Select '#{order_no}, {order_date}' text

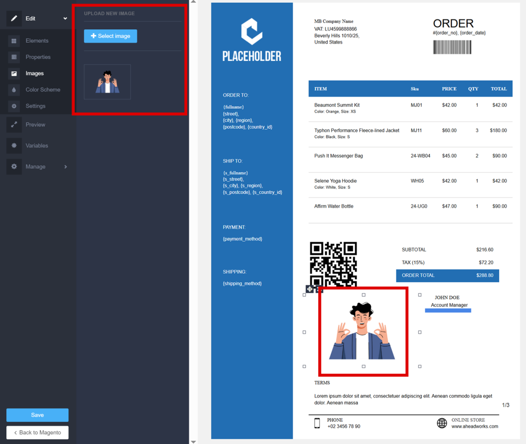459,33
